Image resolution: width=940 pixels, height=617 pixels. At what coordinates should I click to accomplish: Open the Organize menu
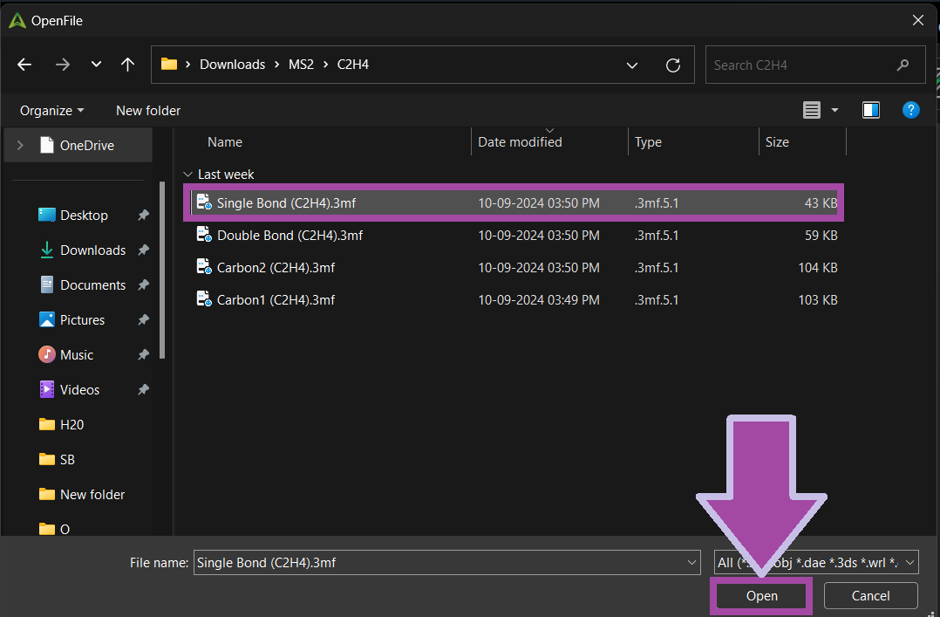(x=52, y=111)
